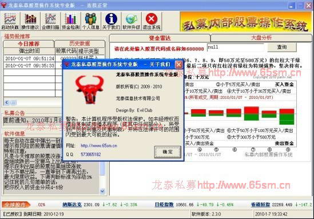Screen dimensions: 314x219
Task: Click the QQ number 573865182
Action: pos(91,154)
